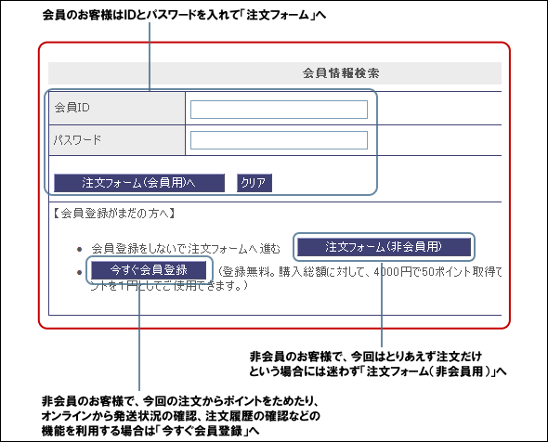Click the 【会員登録がまだの方へ】 heading text
This screenshot has height=442, width=548.
coord(114,214)
